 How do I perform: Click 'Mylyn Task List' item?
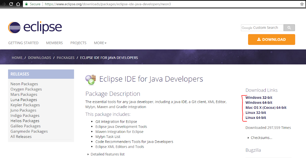[x=108, y=137]
